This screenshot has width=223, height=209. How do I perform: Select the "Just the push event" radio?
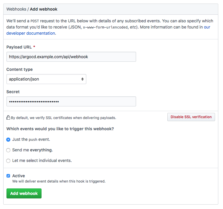8,140
